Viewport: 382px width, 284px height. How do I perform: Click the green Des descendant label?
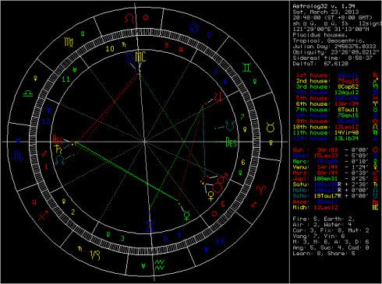tap(231, 142)
